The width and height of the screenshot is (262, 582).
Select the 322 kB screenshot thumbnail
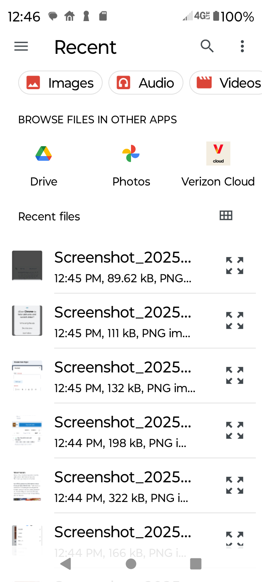coord(27,486)
